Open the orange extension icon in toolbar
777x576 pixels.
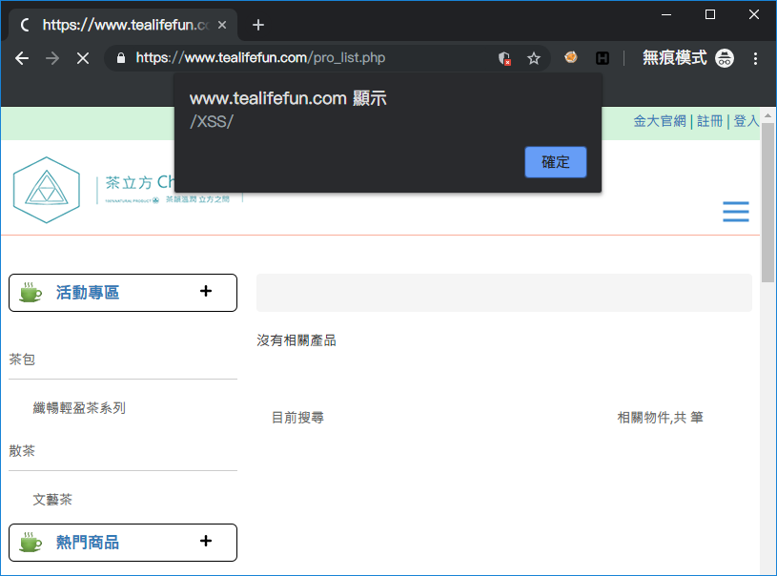click(x=571, y=57)
